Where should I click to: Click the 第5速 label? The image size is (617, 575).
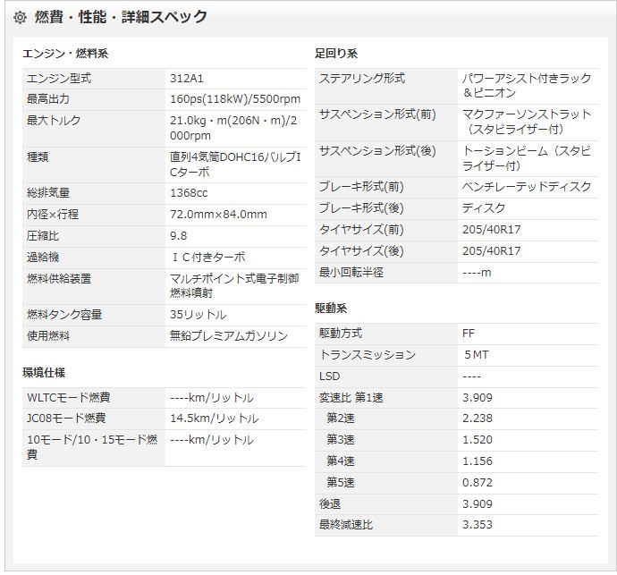click(341, 483)
